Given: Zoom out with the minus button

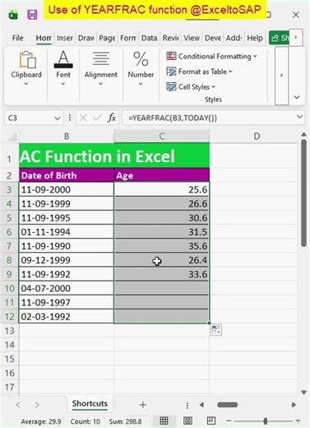Looking at the screenshot, I should (x=229, y=421).
